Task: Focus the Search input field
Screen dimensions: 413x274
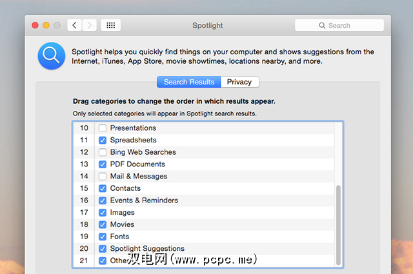Action: coord(339,25)
